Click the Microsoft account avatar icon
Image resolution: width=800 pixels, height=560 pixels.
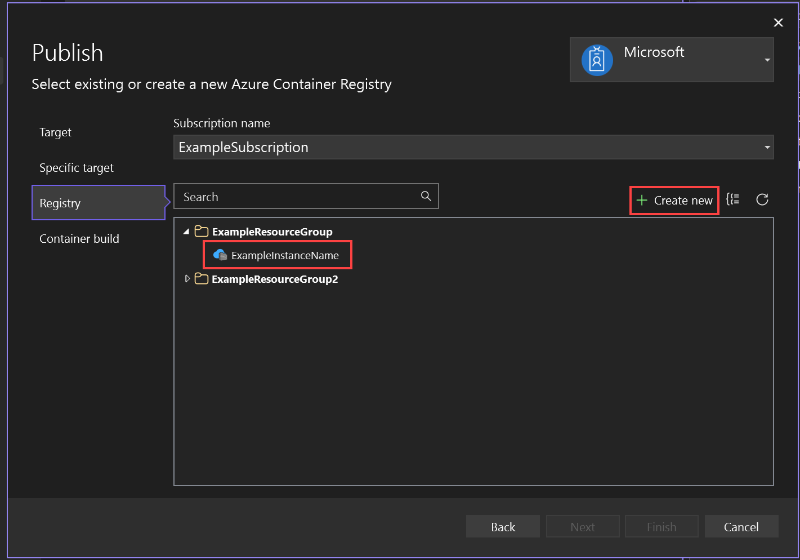(x=597, y=60)
